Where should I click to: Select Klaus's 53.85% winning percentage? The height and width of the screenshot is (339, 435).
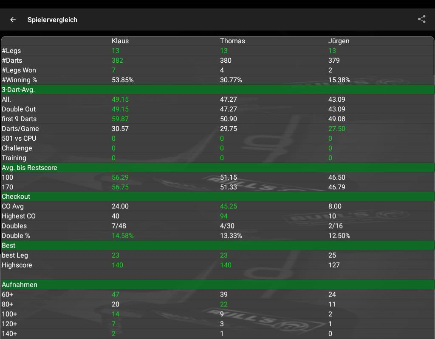122,80
